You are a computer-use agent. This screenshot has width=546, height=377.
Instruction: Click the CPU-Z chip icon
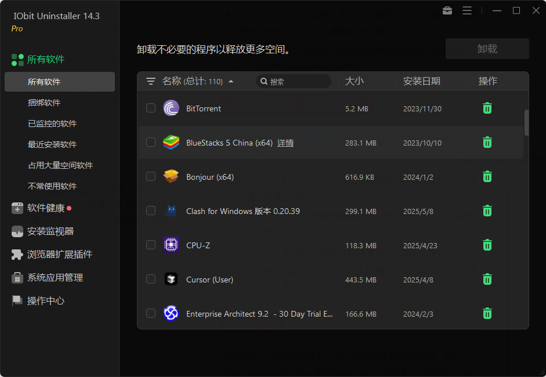click(x=171, y=245)
